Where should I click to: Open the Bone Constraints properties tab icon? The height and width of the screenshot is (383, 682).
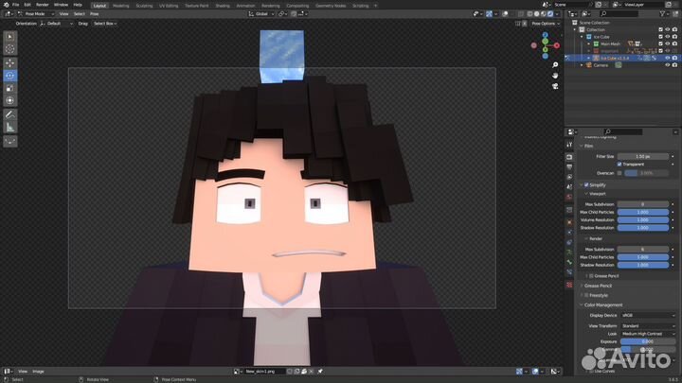569,272
